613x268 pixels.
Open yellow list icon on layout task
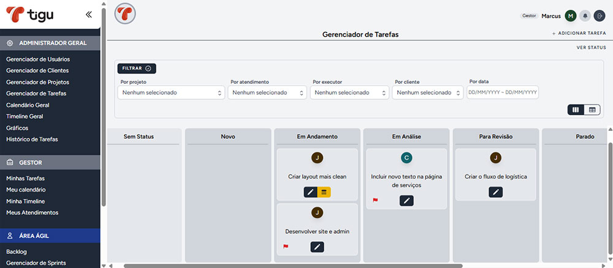(x=324, y=192)
